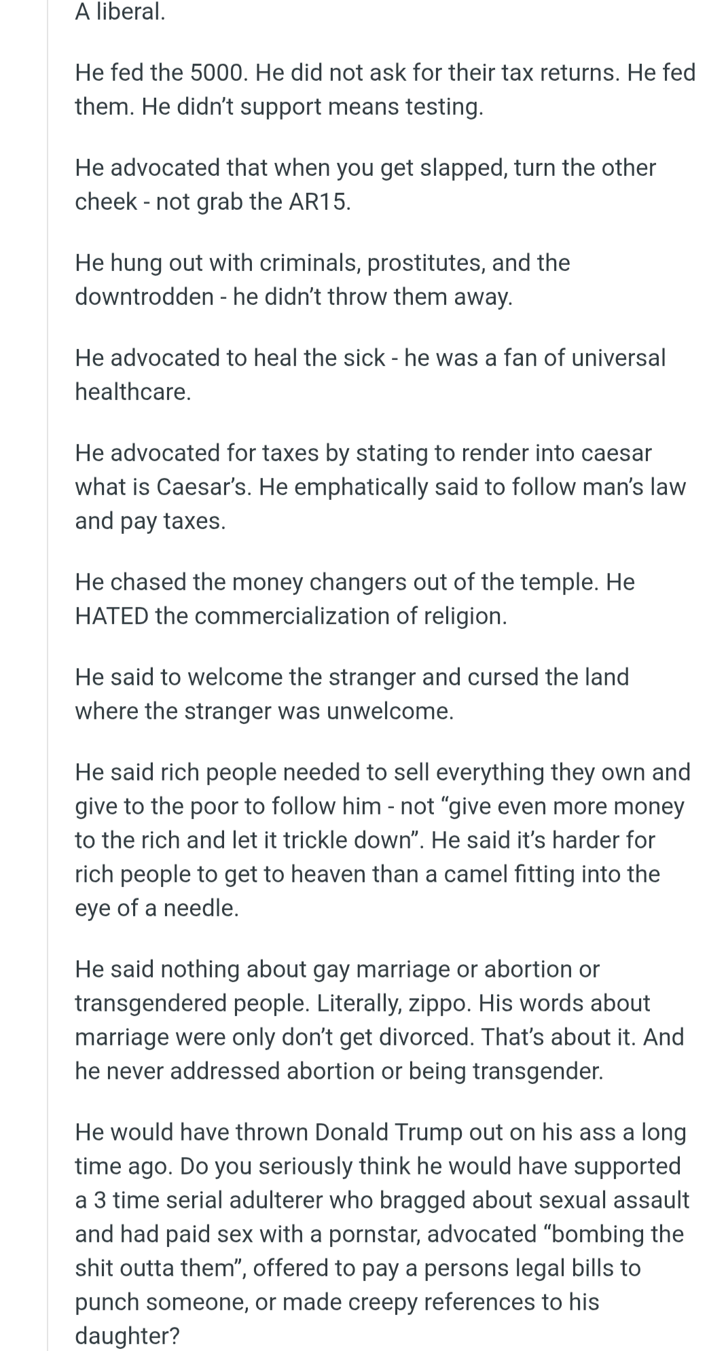The image size is (726, 1351).
Task: Click the paragraph about universal healthcare
Action: (370, 375)
